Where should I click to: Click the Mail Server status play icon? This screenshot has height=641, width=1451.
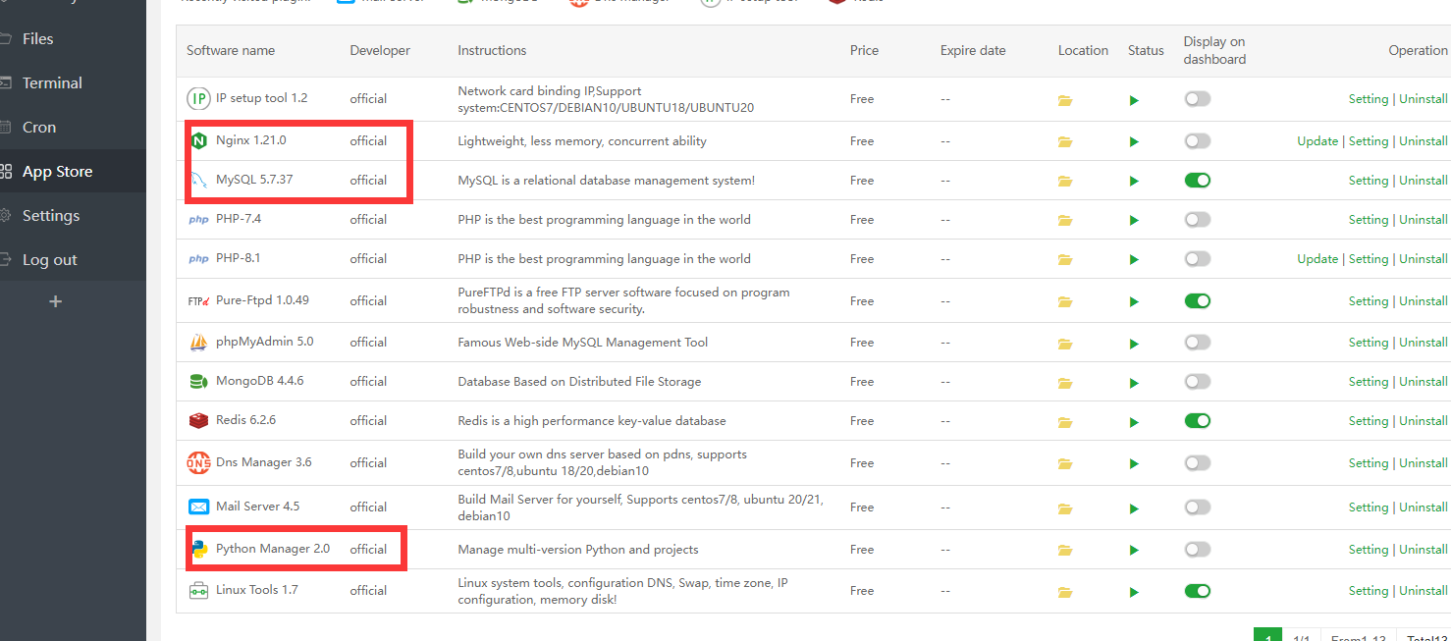pyautogui.click(x=1134, y=507)
